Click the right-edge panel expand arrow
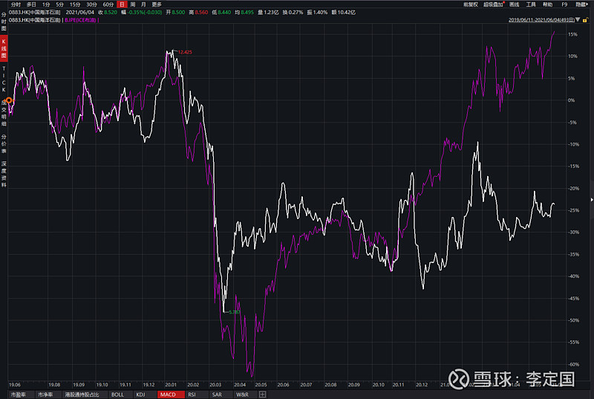 [592, 199]
